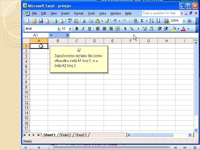Open the Chart Wizard
This screenshot has height=150, width=200.
click(166, 21)
